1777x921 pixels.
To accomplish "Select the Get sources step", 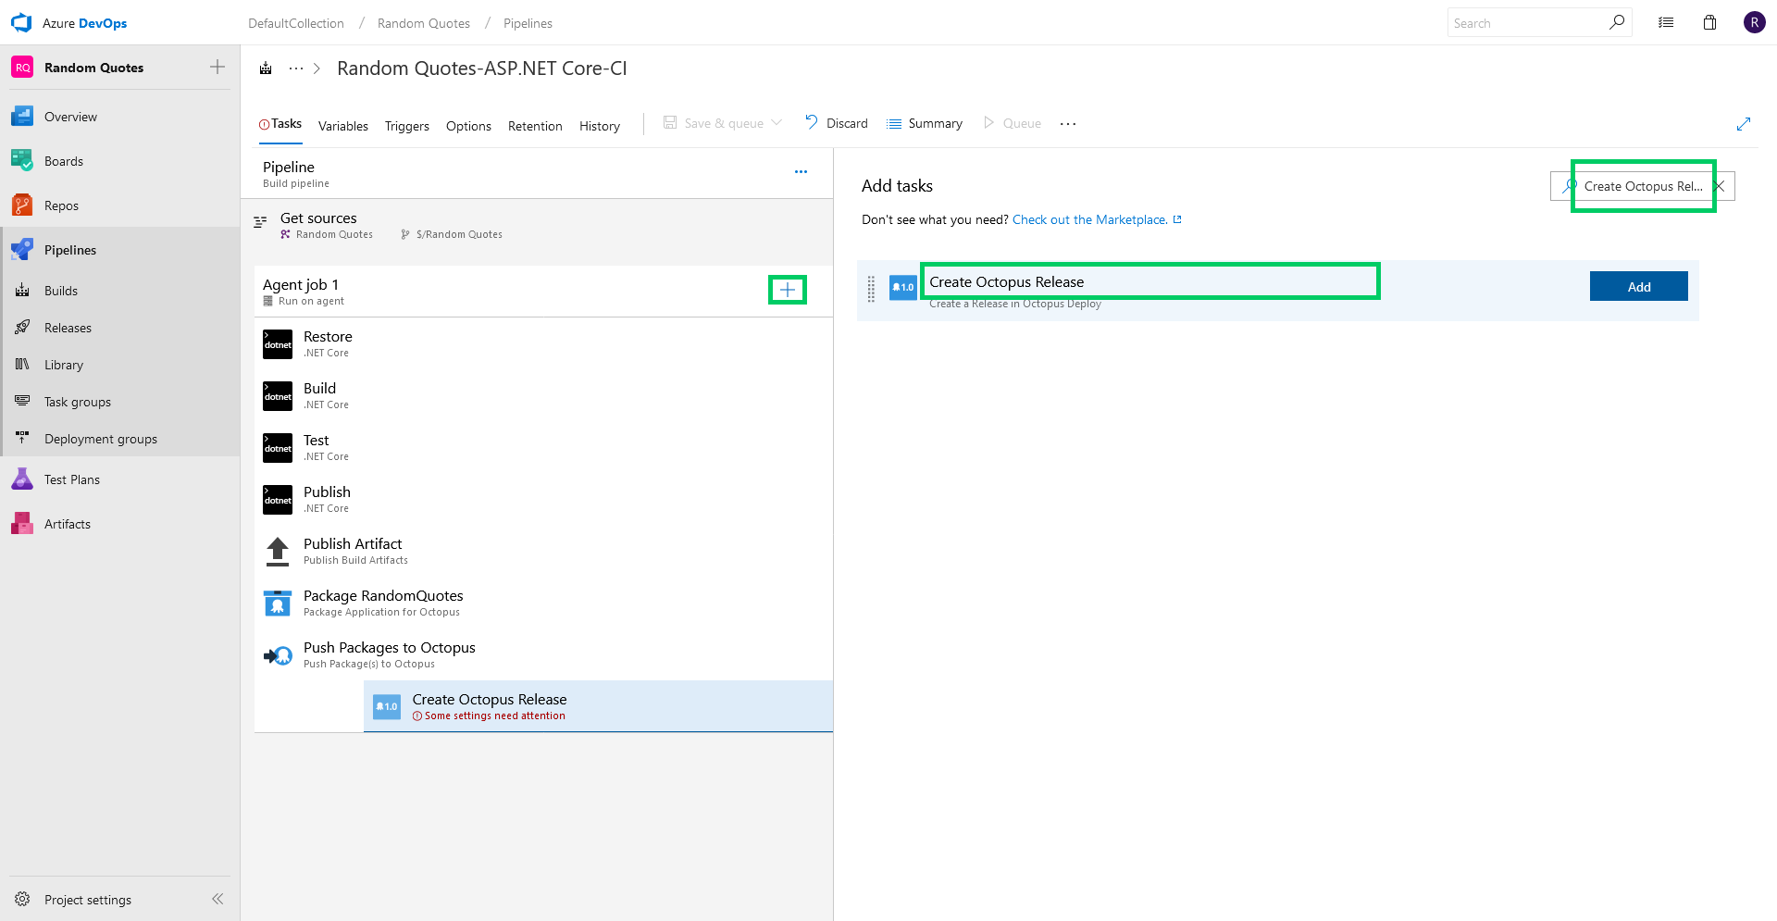I will [x=537, y=225].
